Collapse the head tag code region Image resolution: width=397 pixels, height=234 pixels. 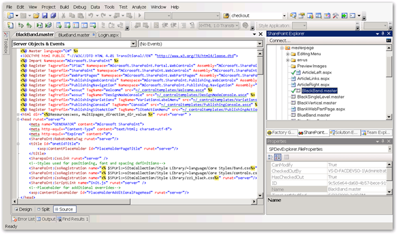pos(18,119)
